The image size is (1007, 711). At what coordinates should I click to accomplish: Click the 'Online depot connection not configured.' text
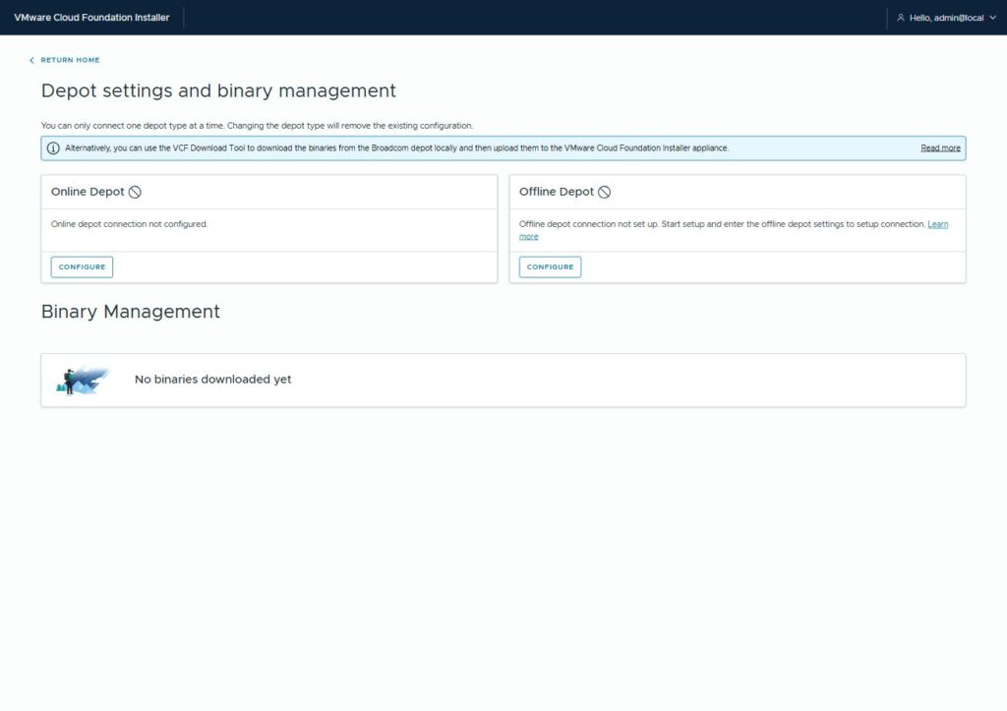129,224
